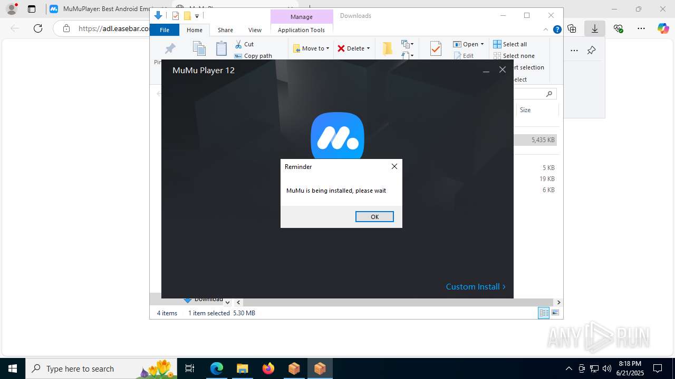
Task: Click the Paste clipboard icon
Action: point(221,48)
